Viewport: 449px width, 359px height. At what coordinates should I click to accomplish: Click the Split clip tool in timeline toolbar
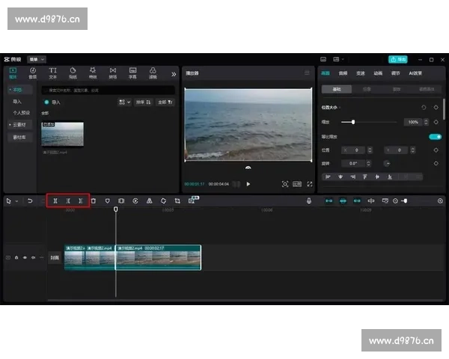click(x=55, y=200)
